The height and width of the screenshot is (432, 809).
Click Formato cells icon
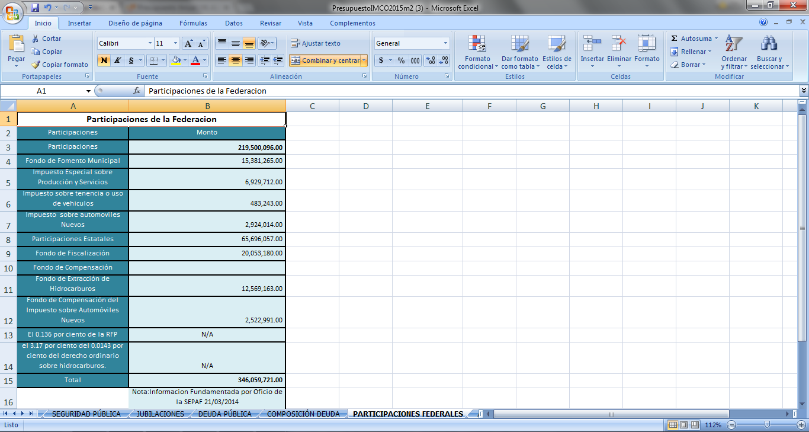point(647,44)
